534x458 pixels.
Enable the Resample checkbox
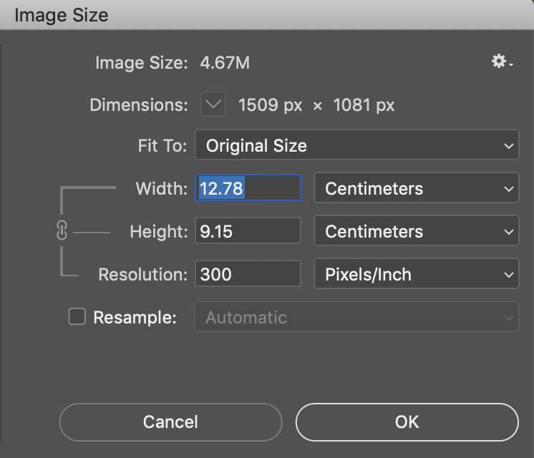coord(77,317)
